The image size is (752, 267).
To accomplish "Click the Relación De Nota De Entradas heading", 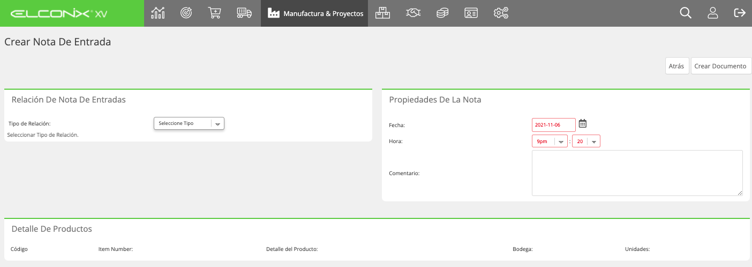I will point(69,99).
